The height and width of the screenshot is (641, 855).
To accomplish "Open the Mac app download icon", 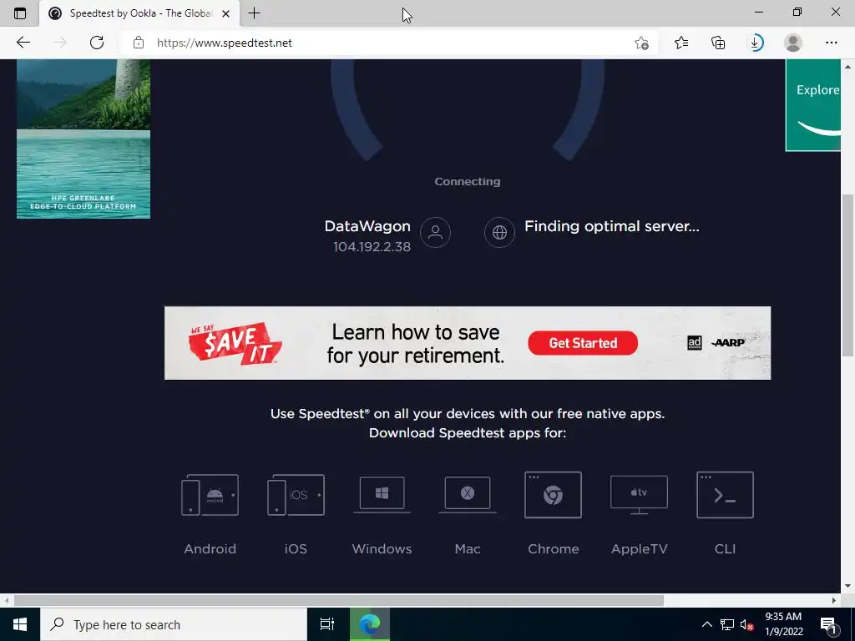I will 468,494.
